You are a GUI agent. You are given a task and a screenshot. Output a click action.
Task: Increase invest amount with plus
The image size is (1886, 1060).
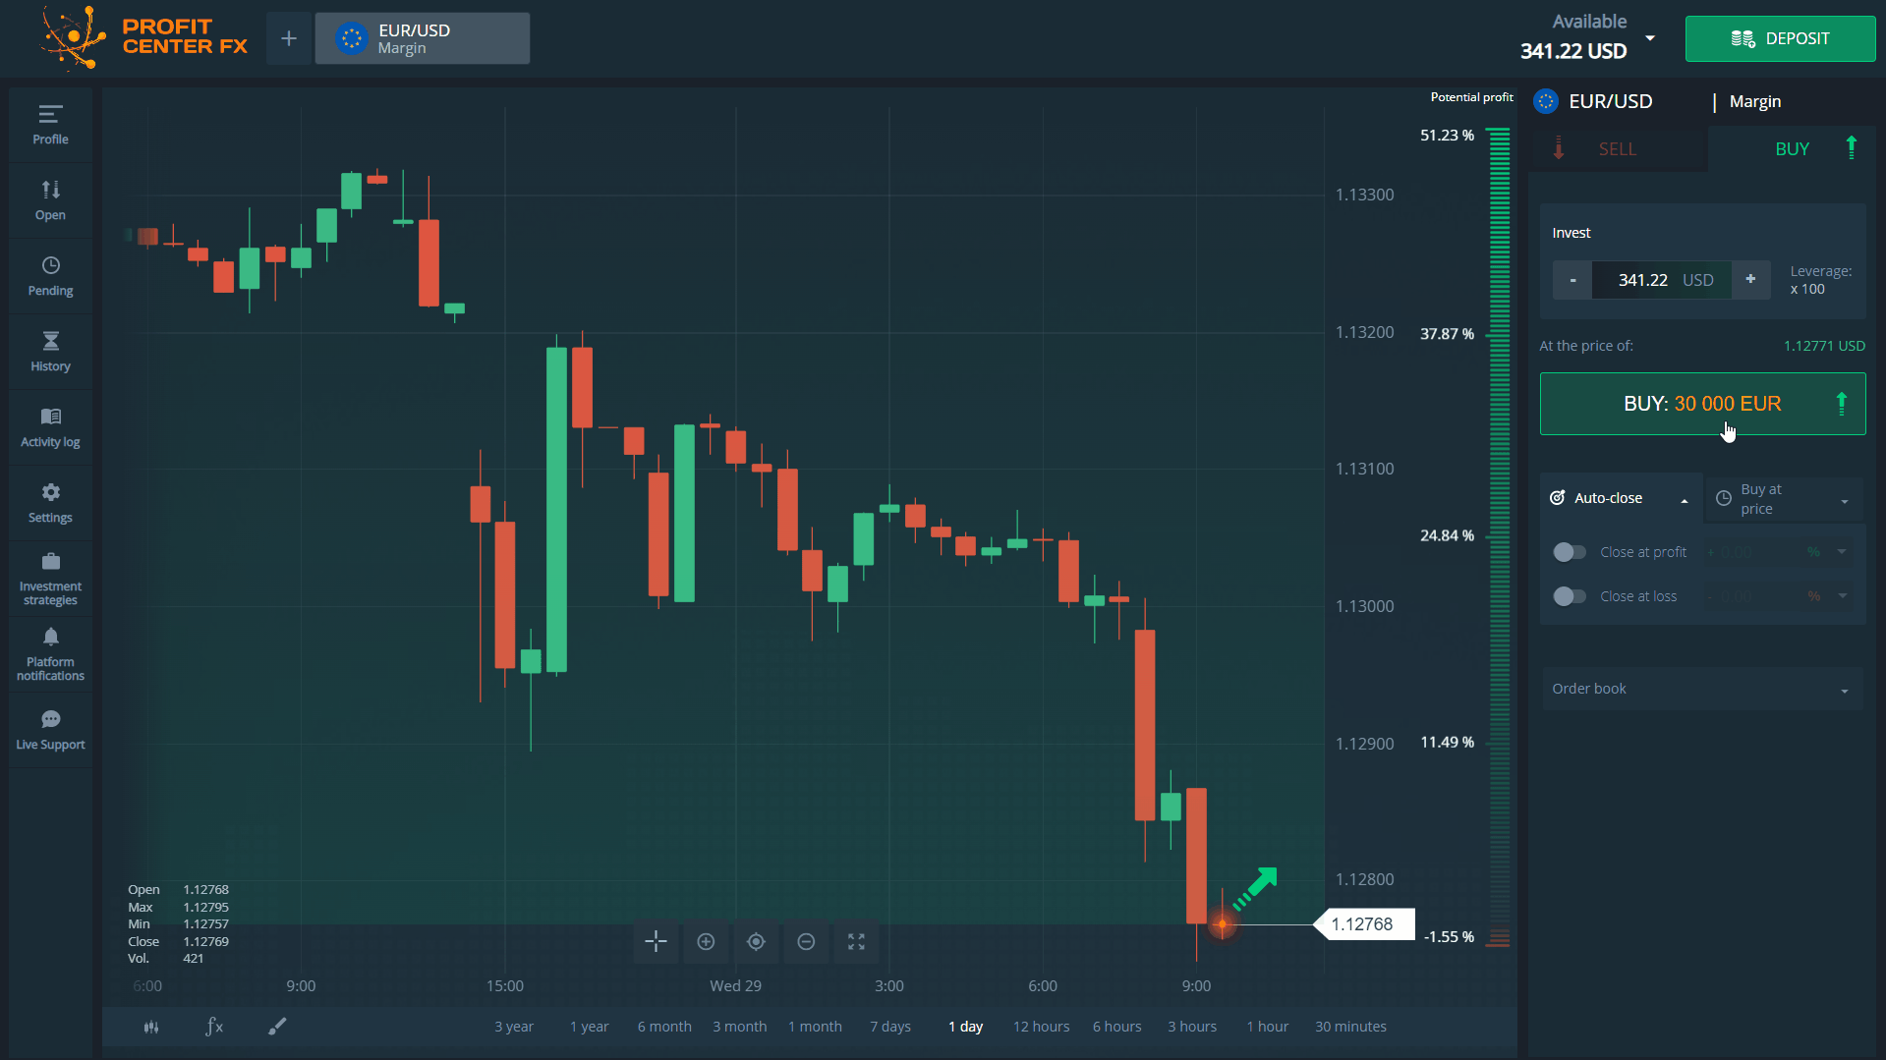point(1750,280)
